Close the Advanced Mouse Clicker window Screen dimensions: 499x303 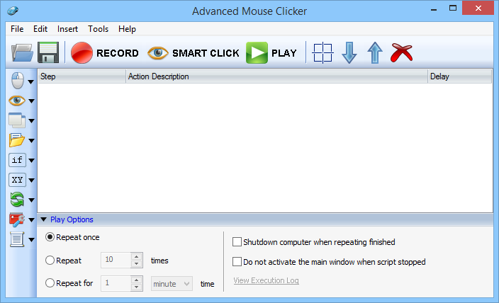coord(478,8)
